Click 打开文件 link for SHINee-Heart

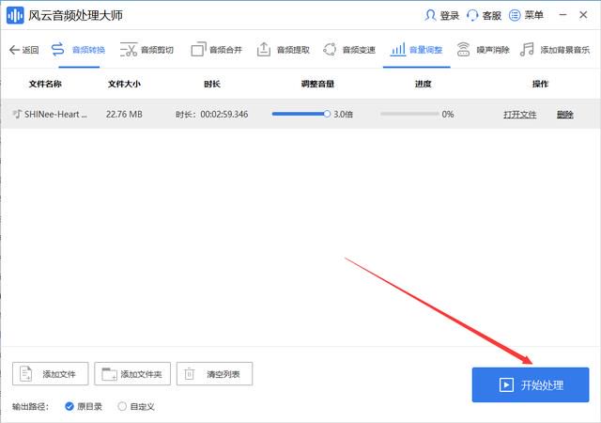pyautogui.click(x=519, y=115)
